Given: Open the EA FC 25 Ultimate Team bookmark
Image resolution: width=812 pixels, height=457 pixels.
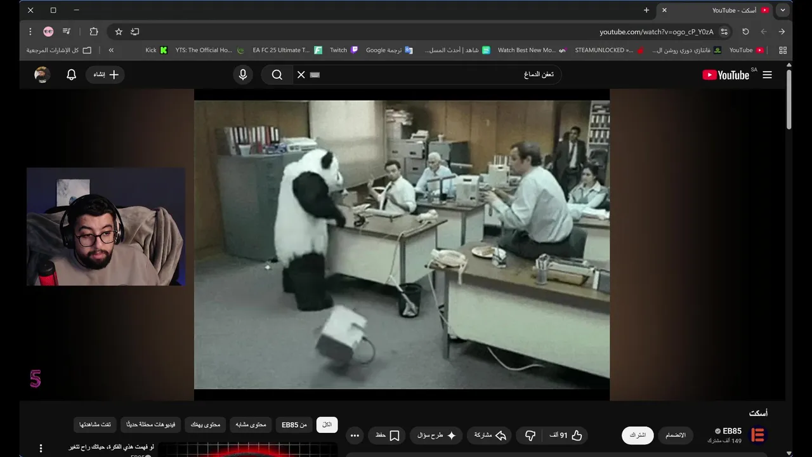Looking at the screenshot, I should (287, 50).
